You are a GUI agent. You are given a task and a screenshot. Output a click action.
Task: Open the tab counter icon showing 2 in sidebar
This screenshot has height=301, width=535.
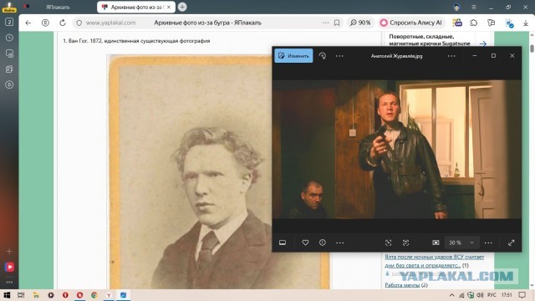(9, 22)
